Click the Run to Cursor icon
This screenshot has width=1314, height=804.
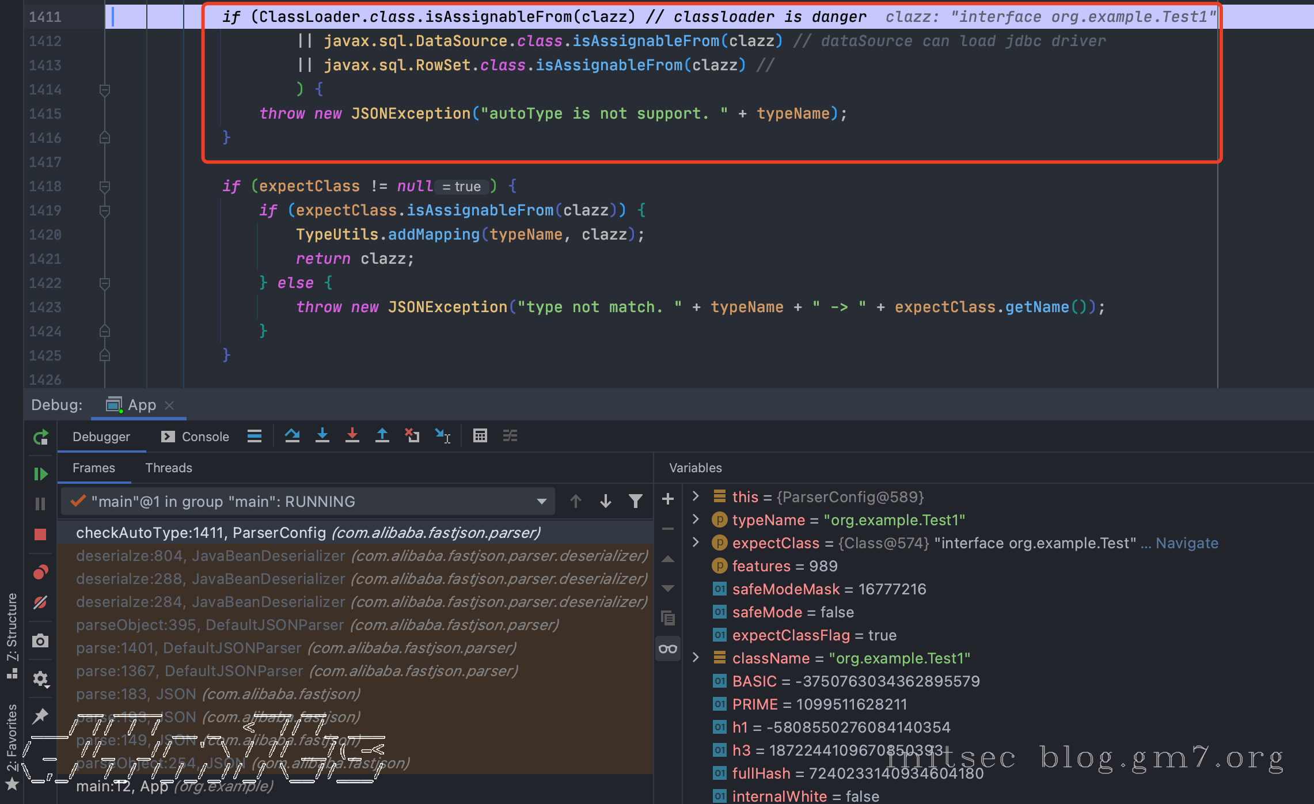point(443,436)
